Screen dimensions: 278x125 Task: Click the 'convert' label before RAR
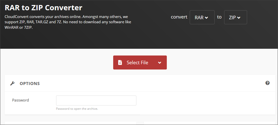click(179, 17)
